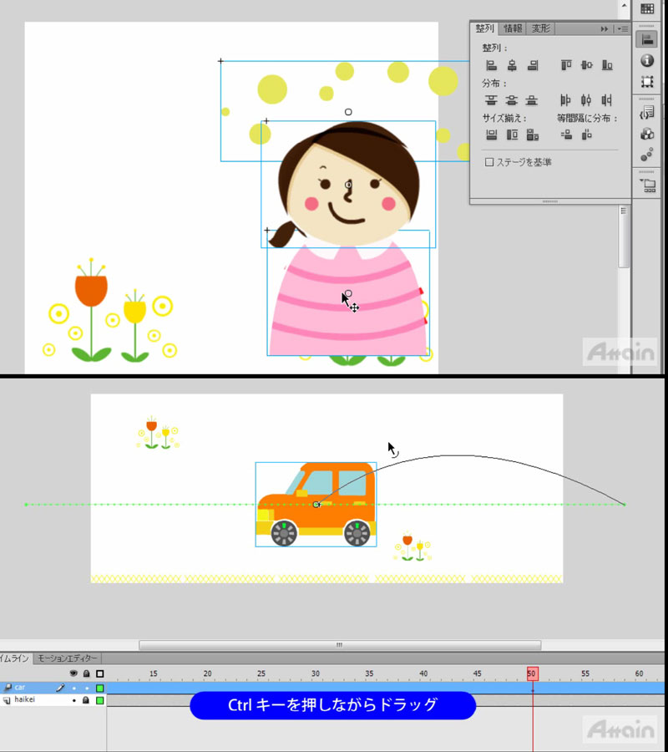
Task: Open the Project panel dock icon
Action: point(647,185)
